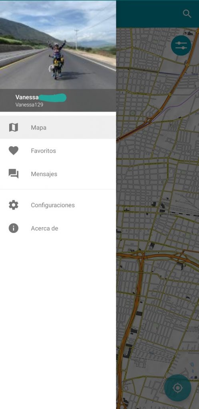This screenshot has height=409, width=199.
Task: Click the map icon beside Mapa
Action: coord(14,127)
